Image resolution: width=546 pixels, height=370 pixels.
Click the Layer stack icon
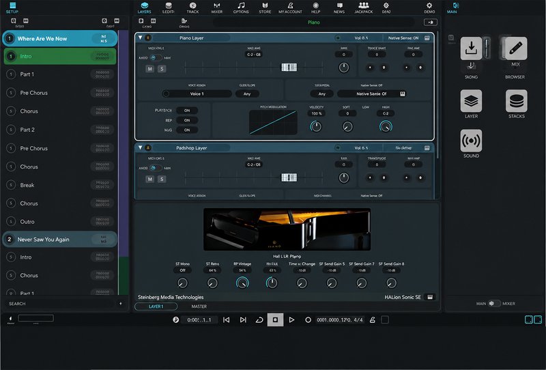[471, 100]
